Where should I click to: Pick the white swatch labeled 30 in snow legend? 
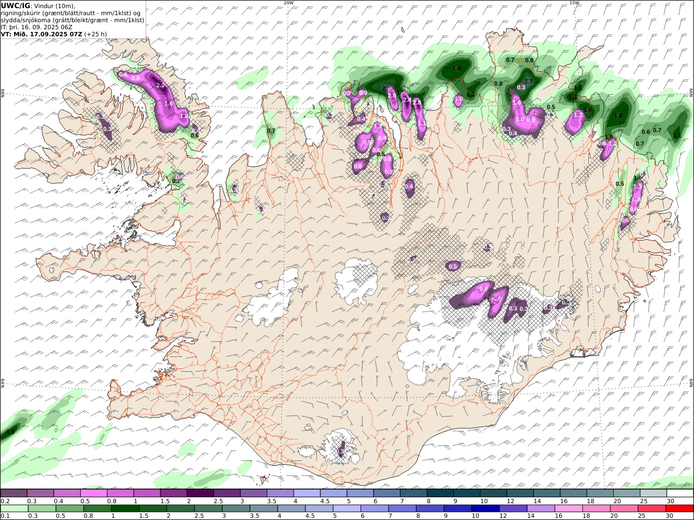(x=680, y=493)
